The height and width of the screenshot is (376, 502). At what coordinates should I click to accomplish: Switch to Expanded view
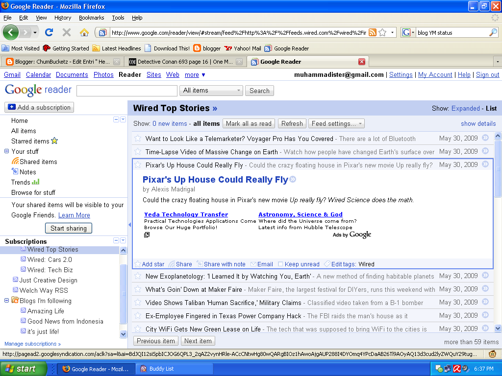tap(466, 108)
